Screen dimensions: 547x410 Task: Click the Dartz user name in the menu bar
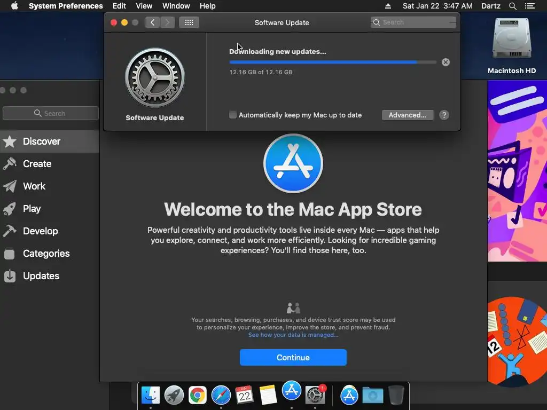pos(490,6)
